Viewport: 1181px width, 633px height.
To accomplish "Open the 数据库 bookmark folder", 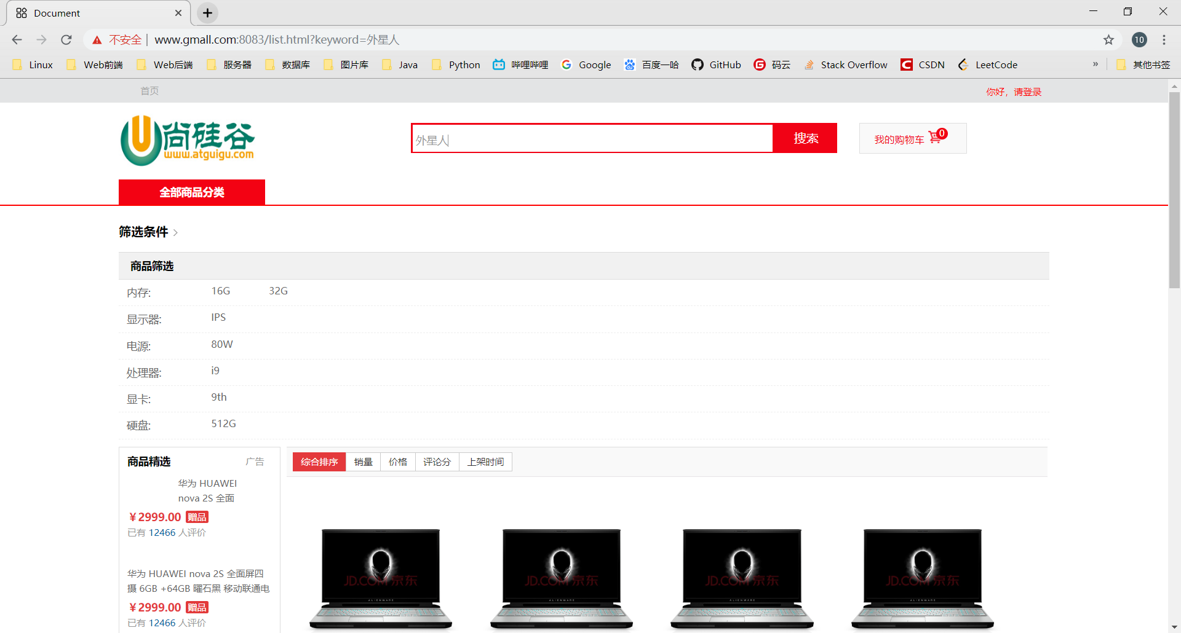I will pos(288,65).
